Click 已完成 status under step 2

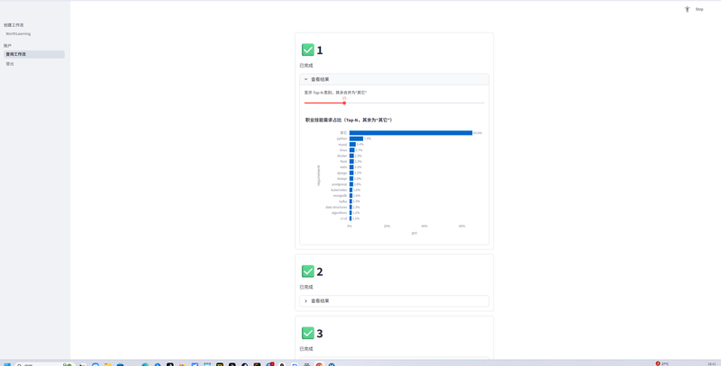[306, 287]
